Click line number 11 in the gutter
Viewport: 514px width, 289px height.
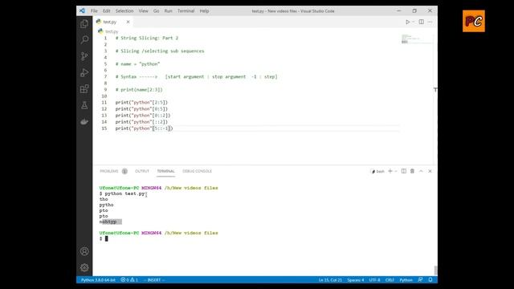click(x=104, y=103)
